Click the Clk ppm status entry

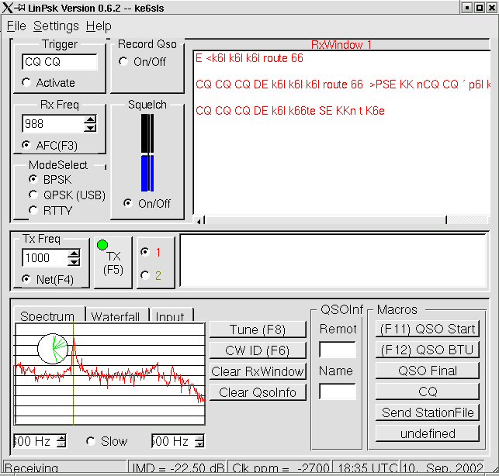pos(280,467)
